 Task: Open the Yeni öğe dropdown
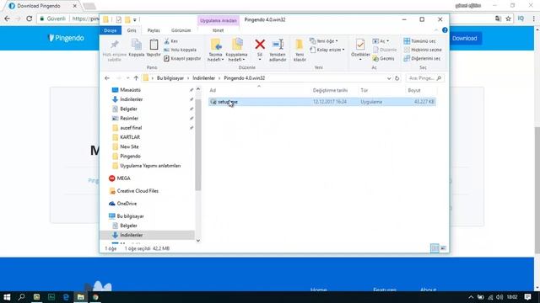pyautogui.click(x=324, y=41)
